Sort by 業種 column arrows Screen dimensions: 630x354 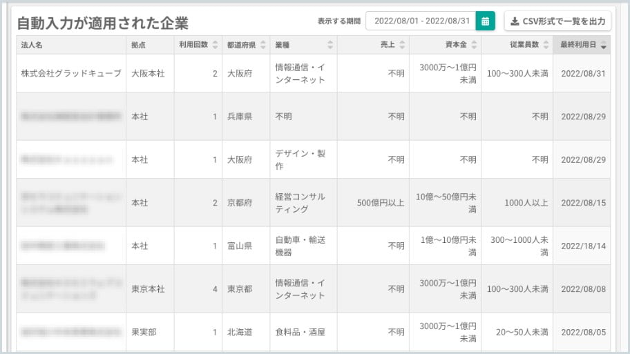(x=330, y=45)
